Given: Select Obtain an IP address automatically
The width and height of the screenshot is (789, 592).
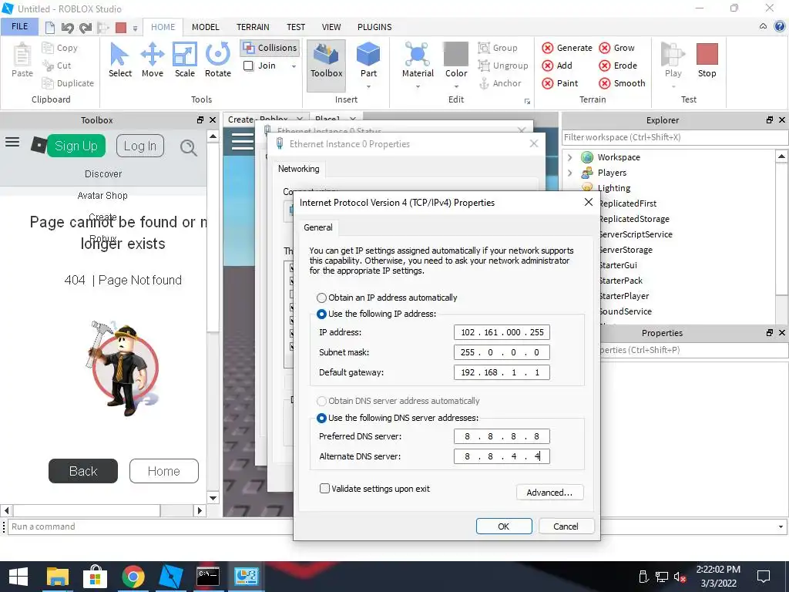Looking at the screenshot, I should coord(321,298).
